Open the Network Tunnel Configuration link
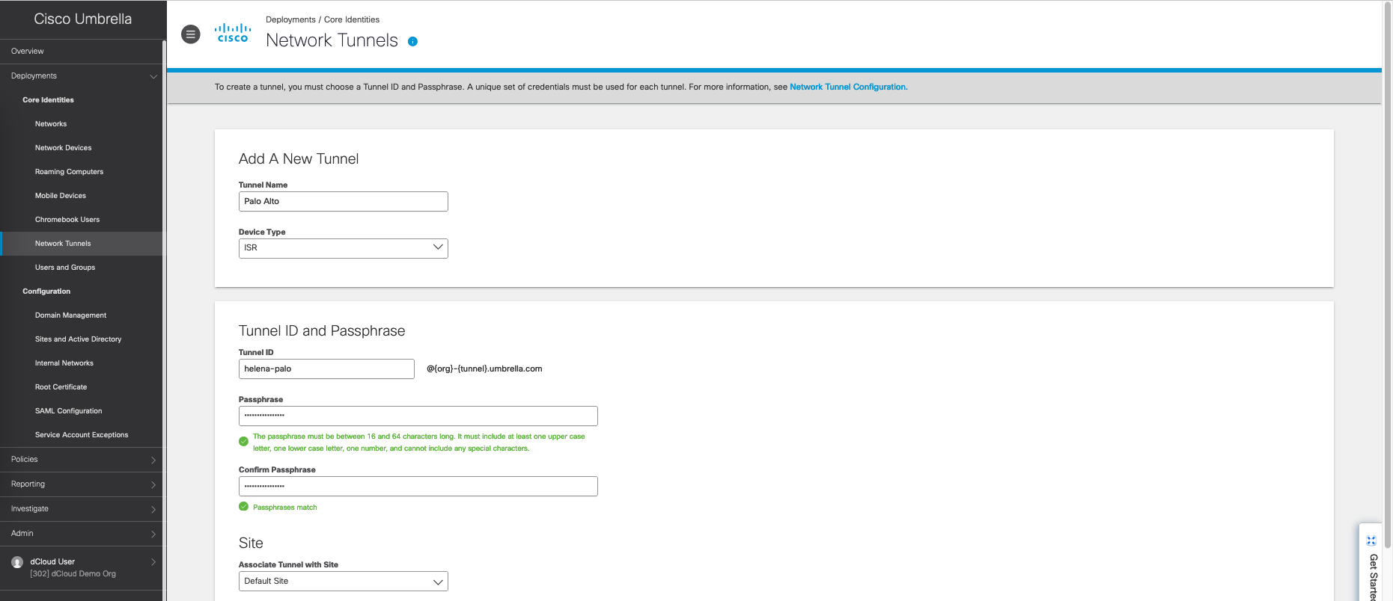Image resolution: width=1393 pixels, height=601 pixels. pyautogui.click(x=848, y=87)
